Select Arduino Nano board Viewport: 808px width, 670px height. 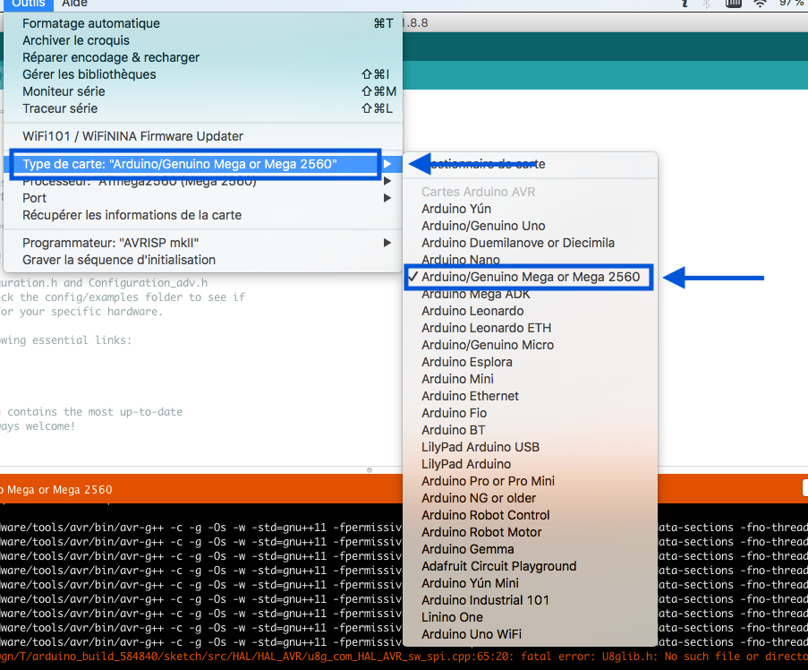coord(531,260)
